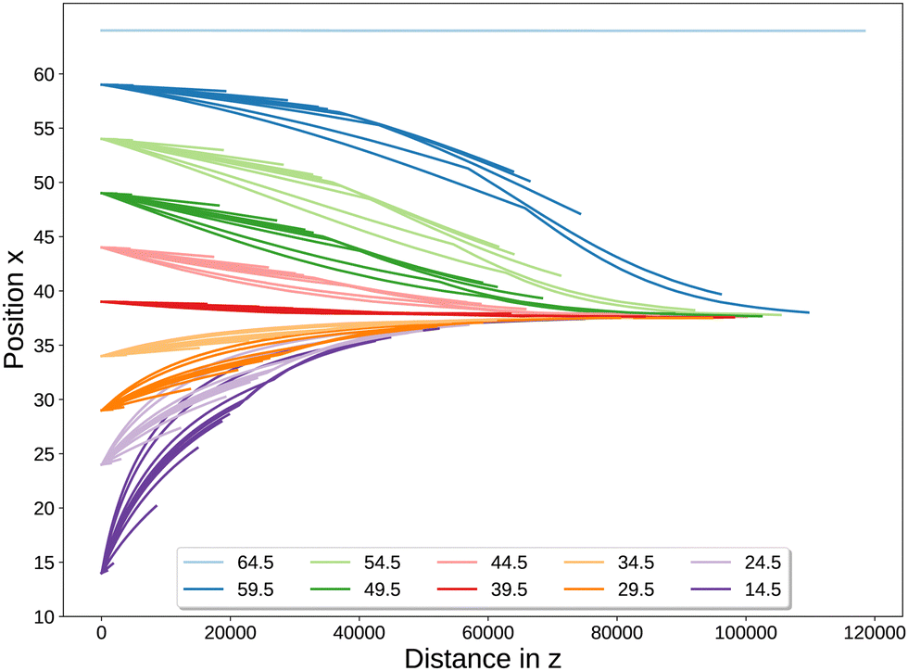The height and width of the screenshot is (671, 908).
Task: Click the light purple legend line for 24.5
Action: (x=711, y=562)
